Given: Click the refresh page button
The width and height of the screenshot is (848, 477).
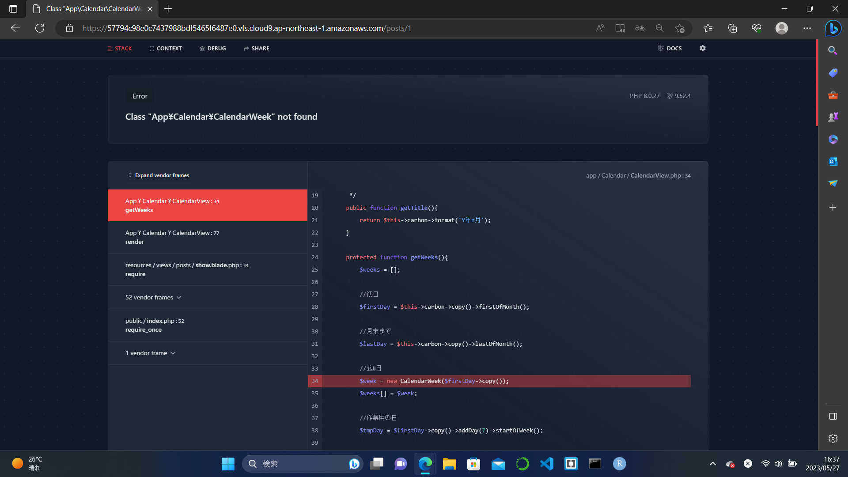Looking at the screenshot, I should click(x=40, y=28).
